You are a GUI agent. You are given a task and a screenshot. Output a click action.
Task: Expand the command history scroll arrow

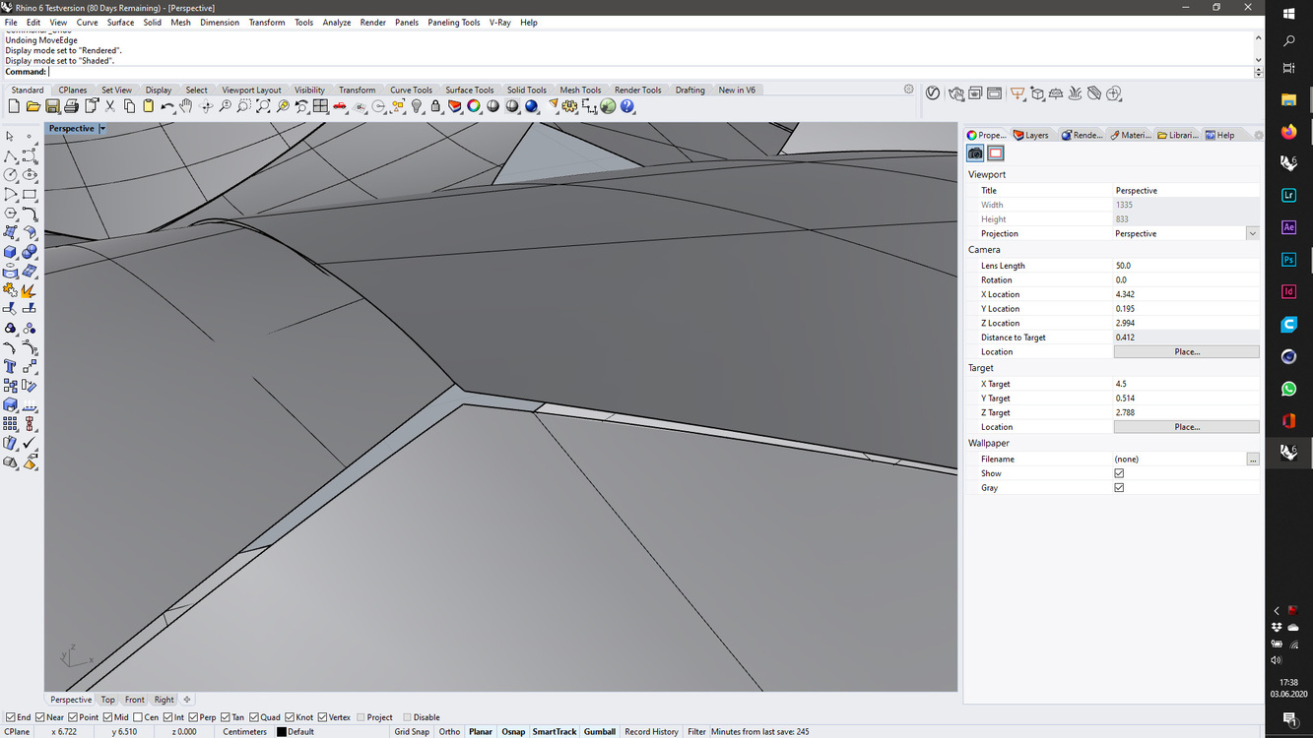pos(1258,37)
